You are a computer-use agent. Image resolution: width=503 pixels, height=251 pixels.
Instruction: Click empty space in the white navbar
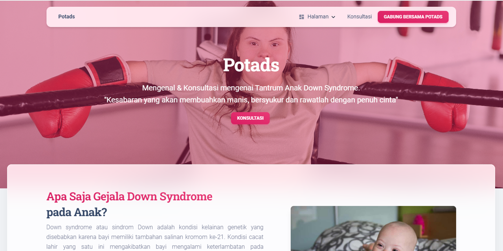[x=185, y=17]
